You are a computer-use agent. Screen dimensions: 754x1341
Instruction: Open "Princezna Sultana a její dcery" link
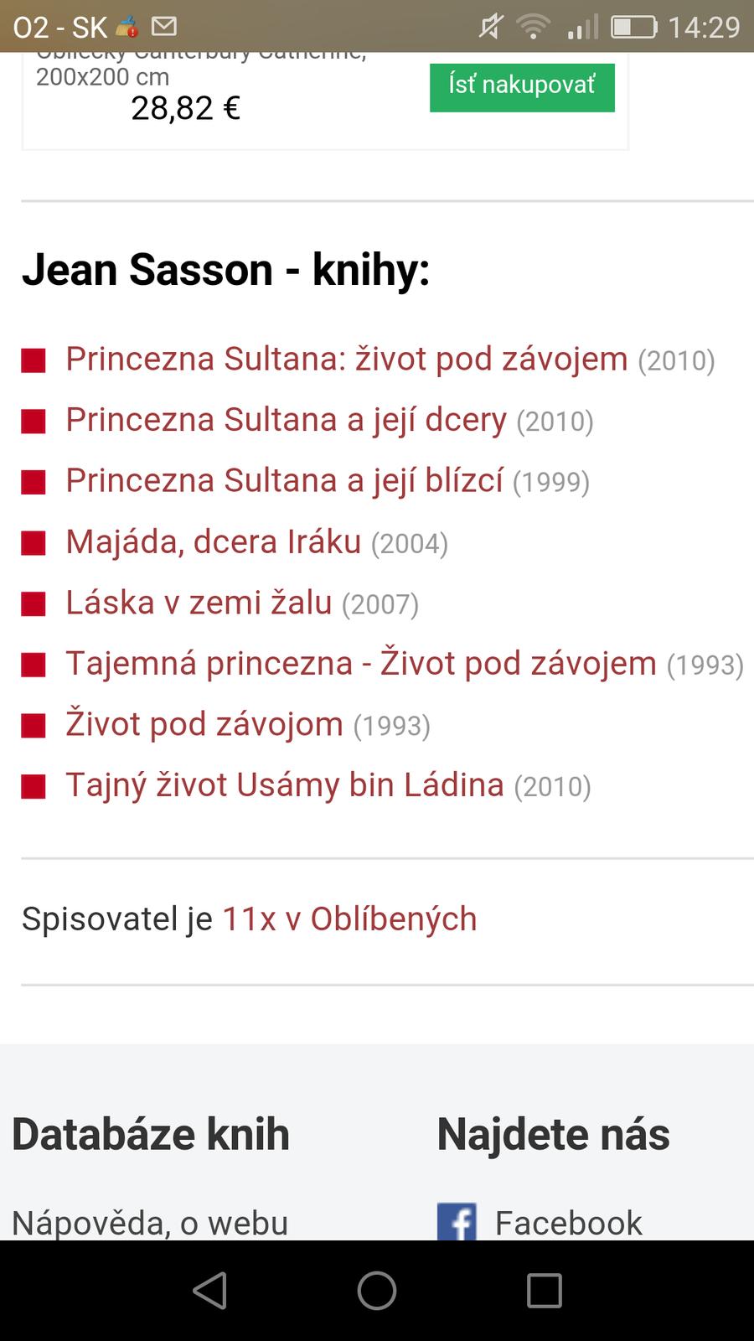tap(286, 420)
